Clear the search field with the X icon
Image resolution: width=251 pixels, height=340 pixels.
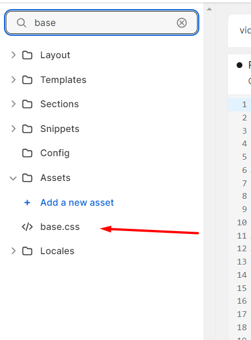point(182,23)
